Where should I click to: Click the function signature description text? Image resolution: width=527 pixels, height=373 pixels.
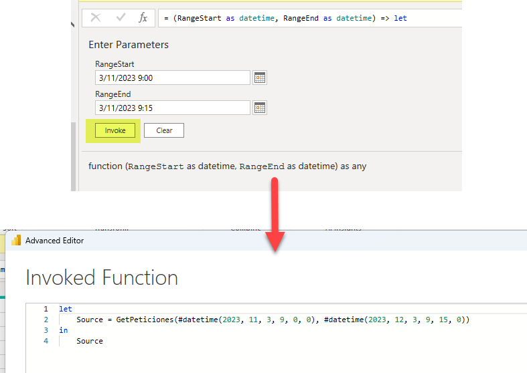pyautogui.click(x=228, y=166)
